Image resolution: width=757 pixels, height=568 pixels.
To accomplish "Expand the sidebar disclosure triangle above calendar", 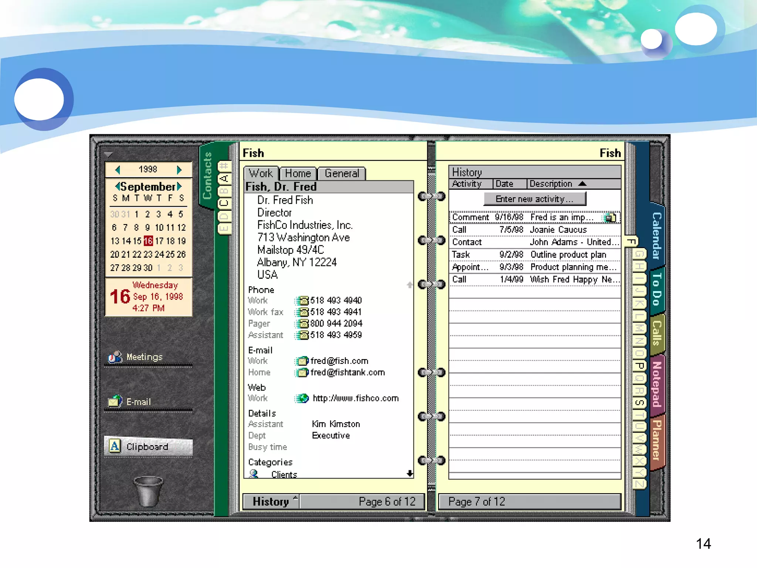I will click(x=108, y=154).
